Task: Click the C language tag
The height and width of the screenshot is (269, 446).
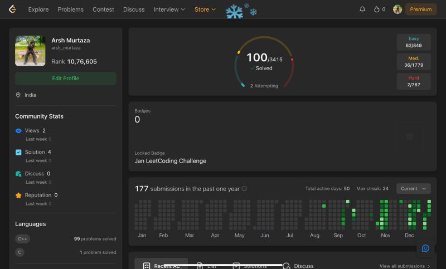Action: point(20,252)
